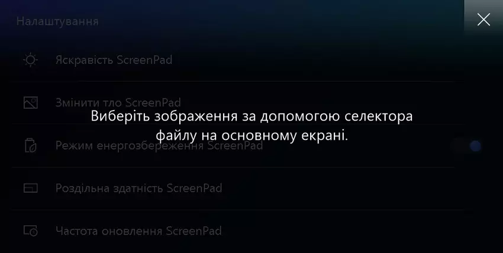Click the battery leaf power-saving icon
The width and height of the screenshot is (503, 253).
30,145
